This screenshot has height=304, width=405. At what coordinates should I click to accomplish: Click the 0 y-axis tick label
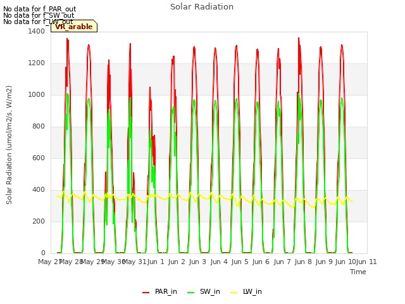(x=43, y=253)
